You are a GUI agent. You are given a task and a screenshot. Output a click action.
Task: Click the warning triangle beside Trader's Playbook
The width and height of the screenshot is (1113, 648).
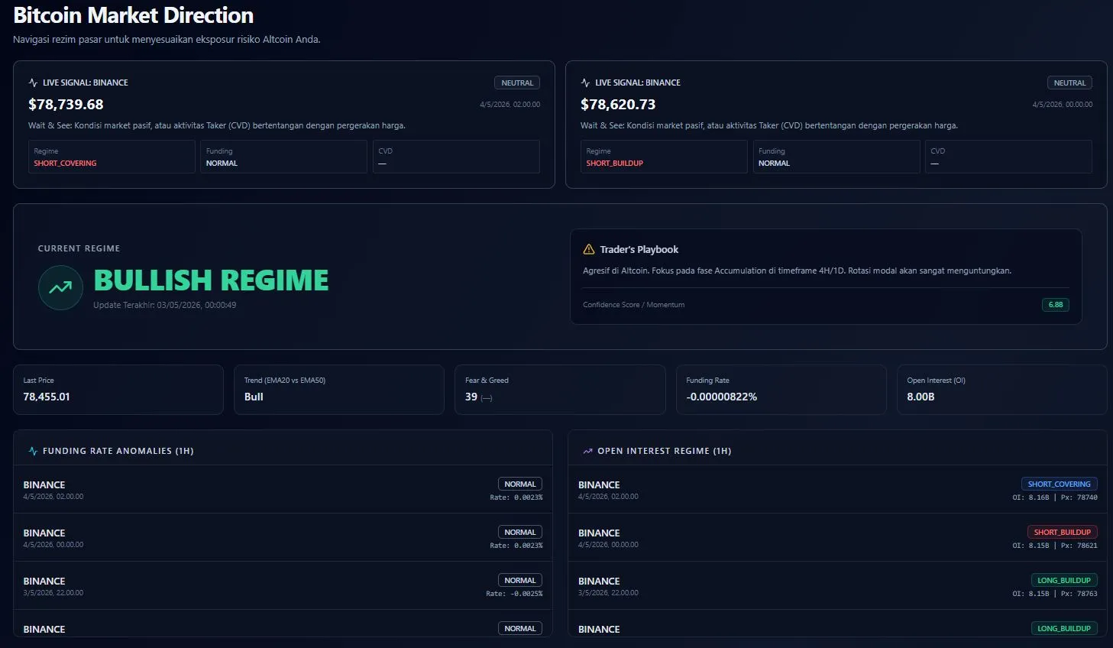(589, 249)
